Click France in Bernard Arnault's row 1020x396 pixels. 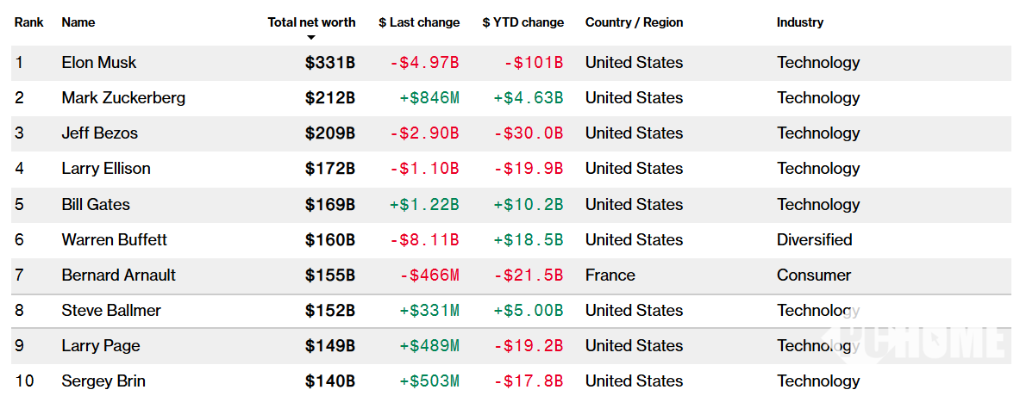point(610,275)
